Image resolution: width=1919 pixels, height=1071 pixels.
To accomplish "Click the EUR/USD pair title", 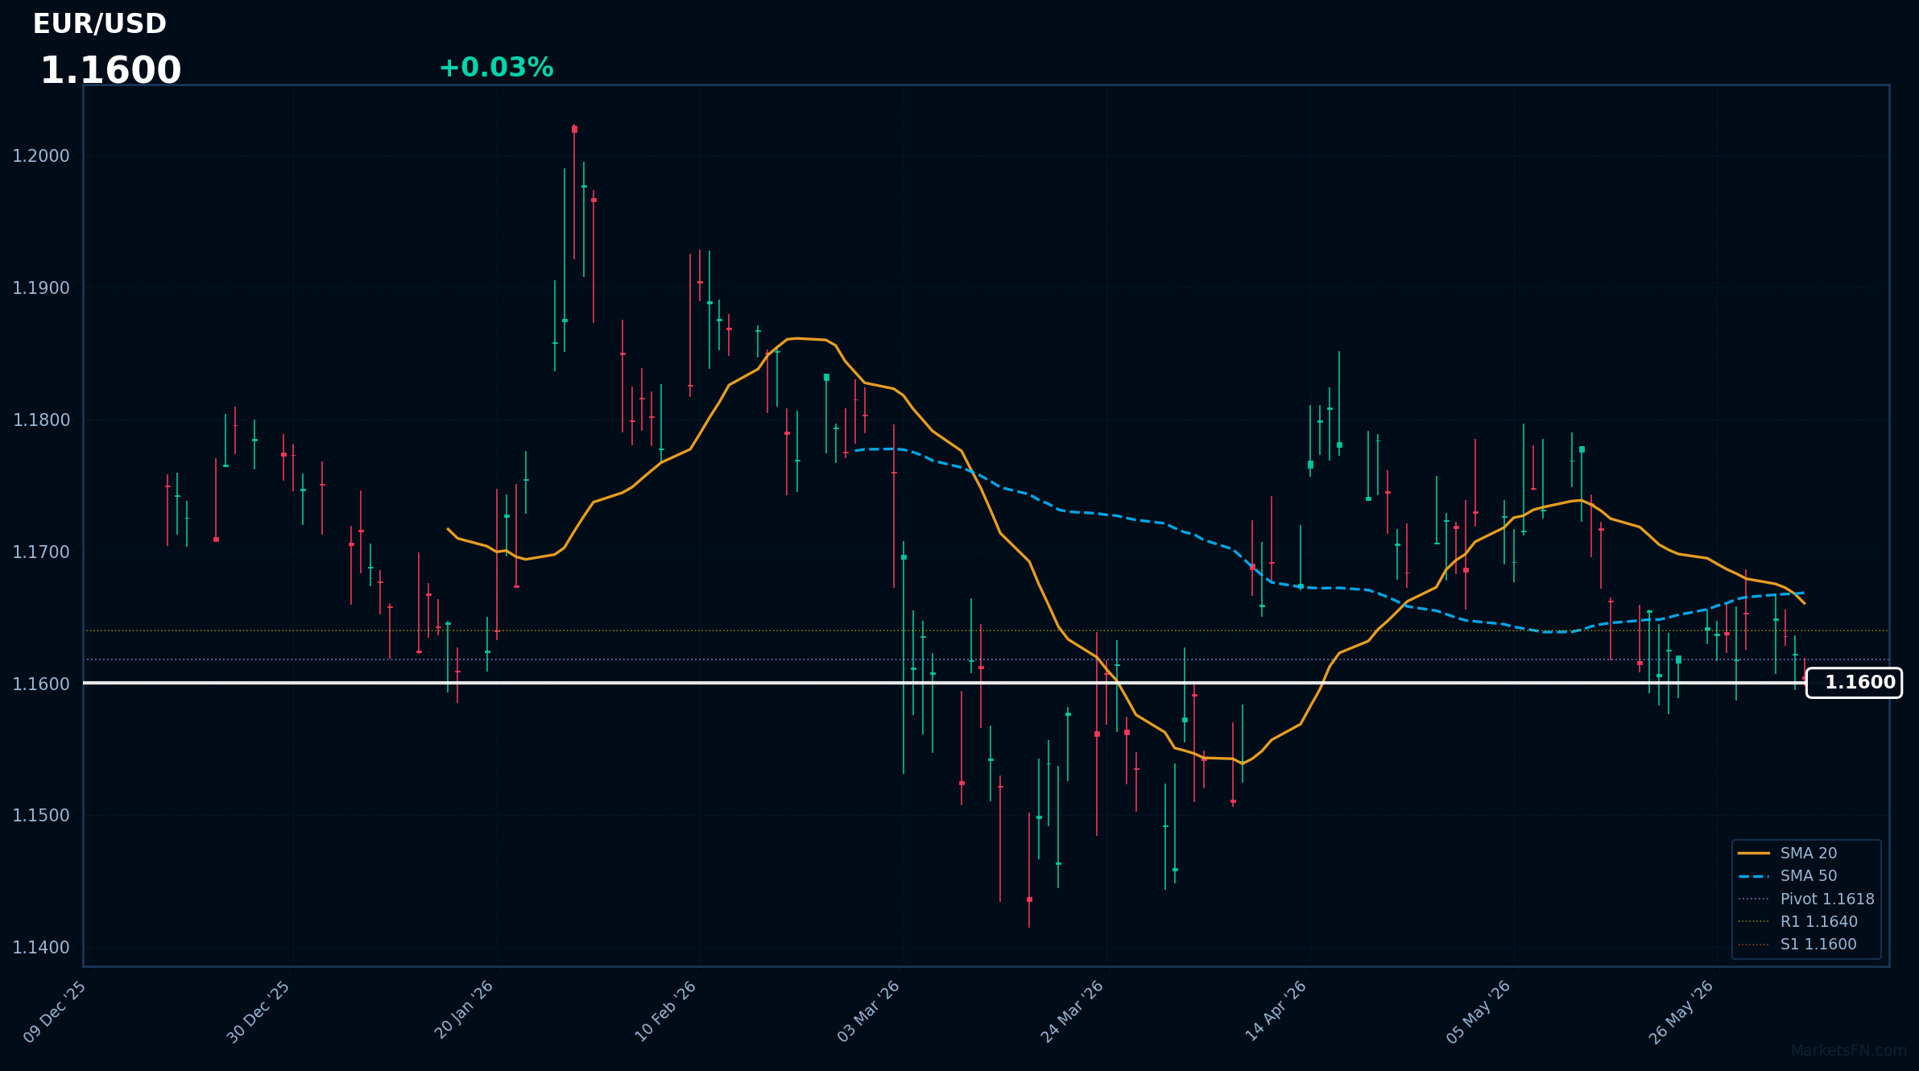I will [100, 24].
